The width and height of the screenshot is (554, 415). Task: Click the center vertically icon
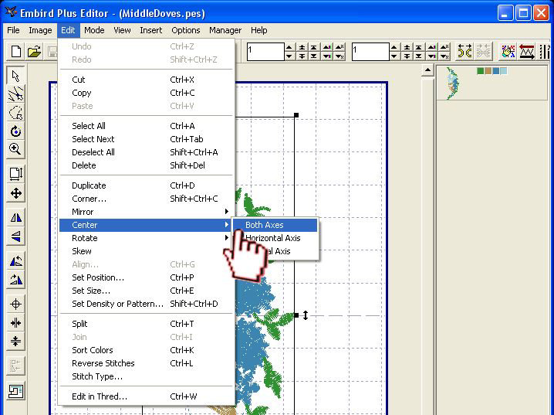15,341
